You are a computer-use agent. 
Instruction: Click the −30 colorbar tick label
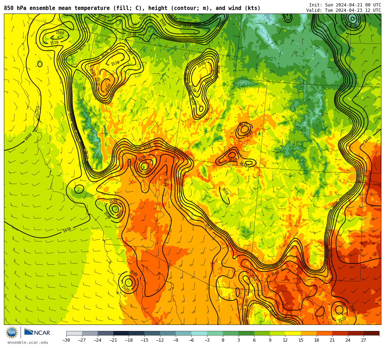[x=66, y=340]
